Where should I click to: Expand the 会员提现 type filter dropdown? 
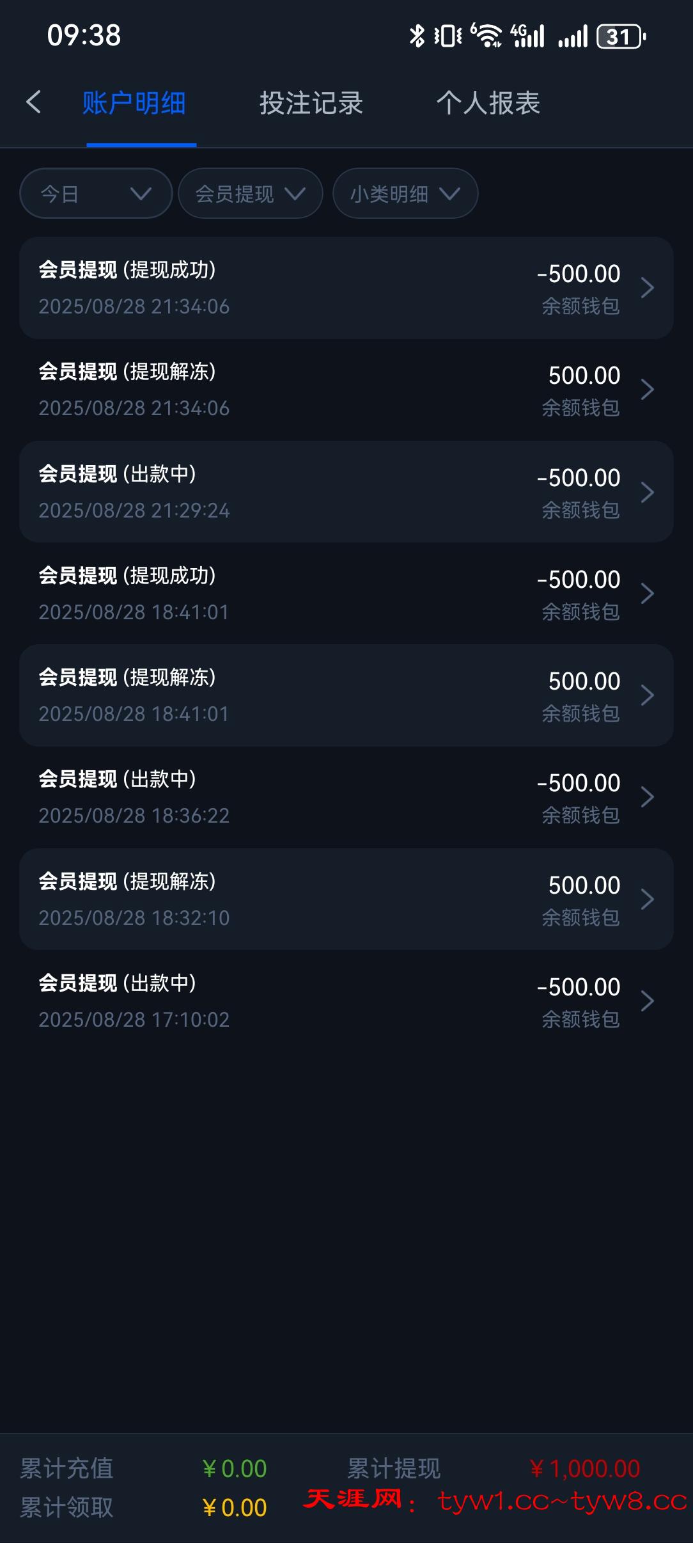click(x=250, y=193)
